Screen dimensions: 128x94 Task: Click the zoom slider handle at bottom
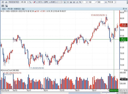[x=106, y=93]
